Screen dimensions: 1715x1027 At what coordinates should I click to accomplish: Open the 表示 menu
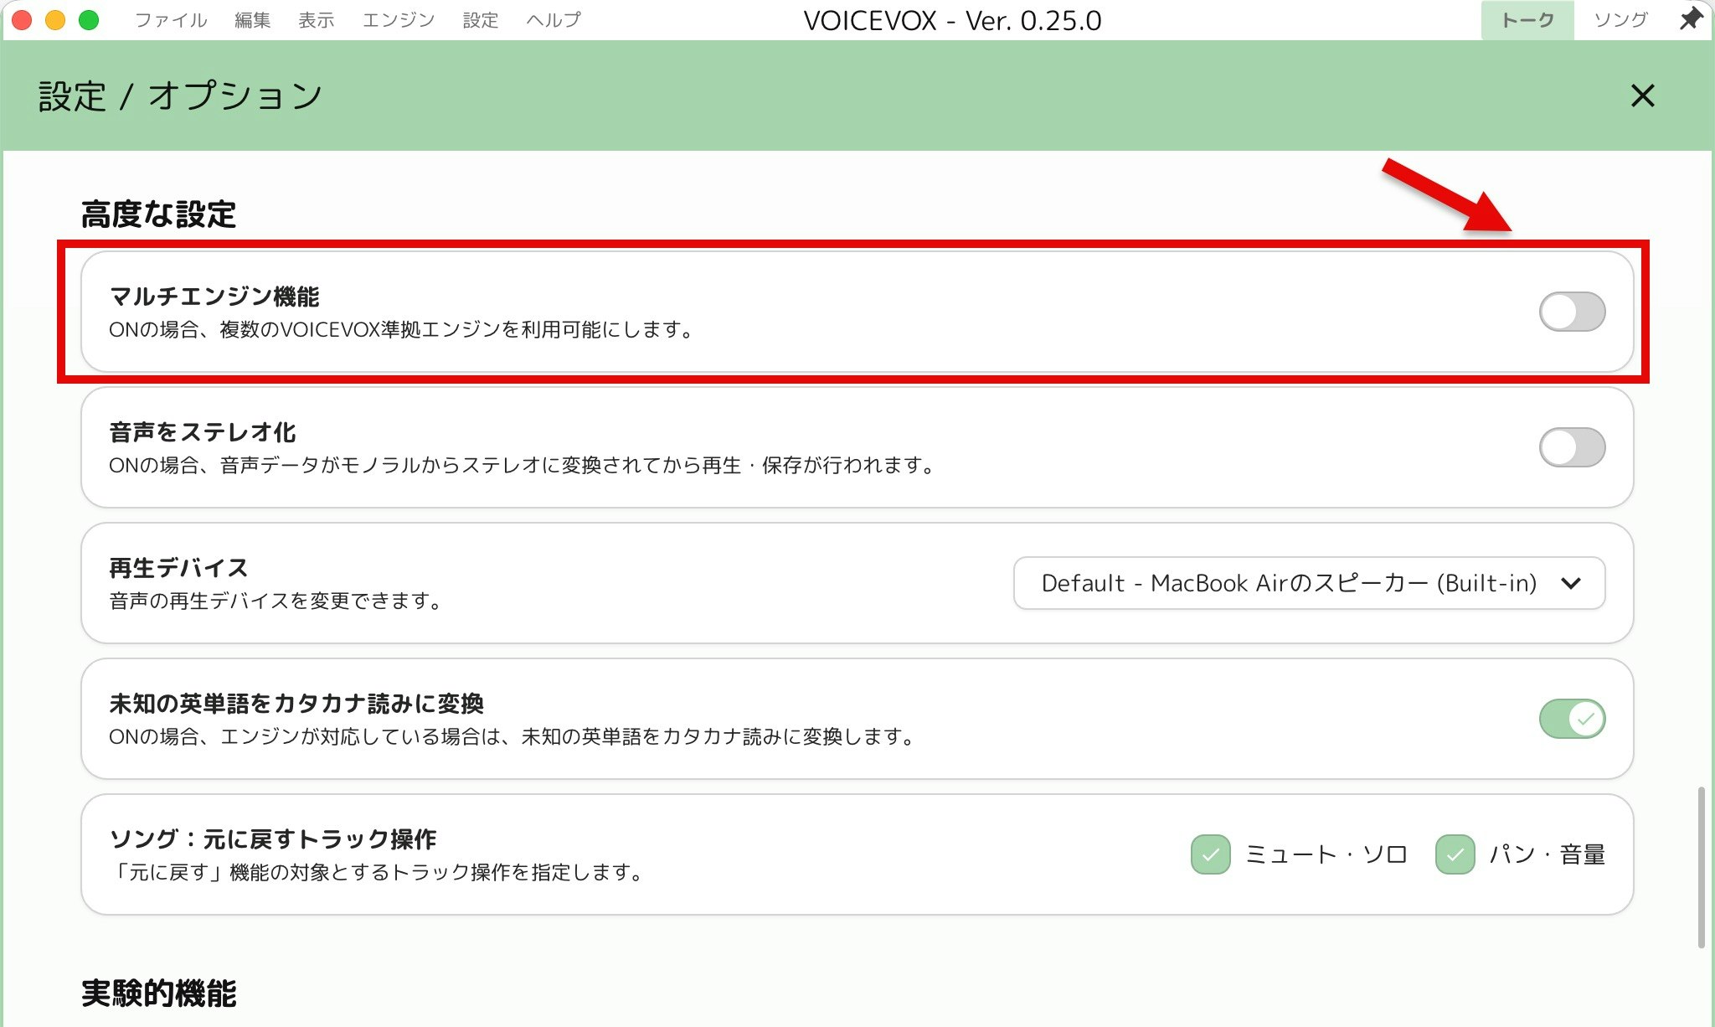click(317, 20)
